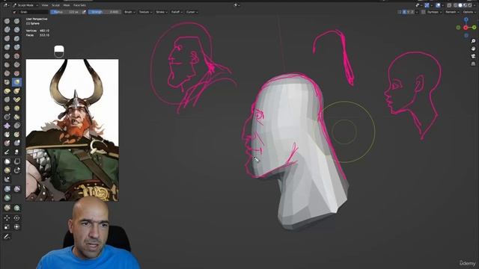Select the Clay brush tool

[x=7, y=30]
